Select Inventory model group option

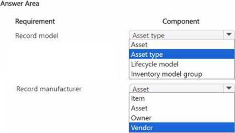coord(182,74)
